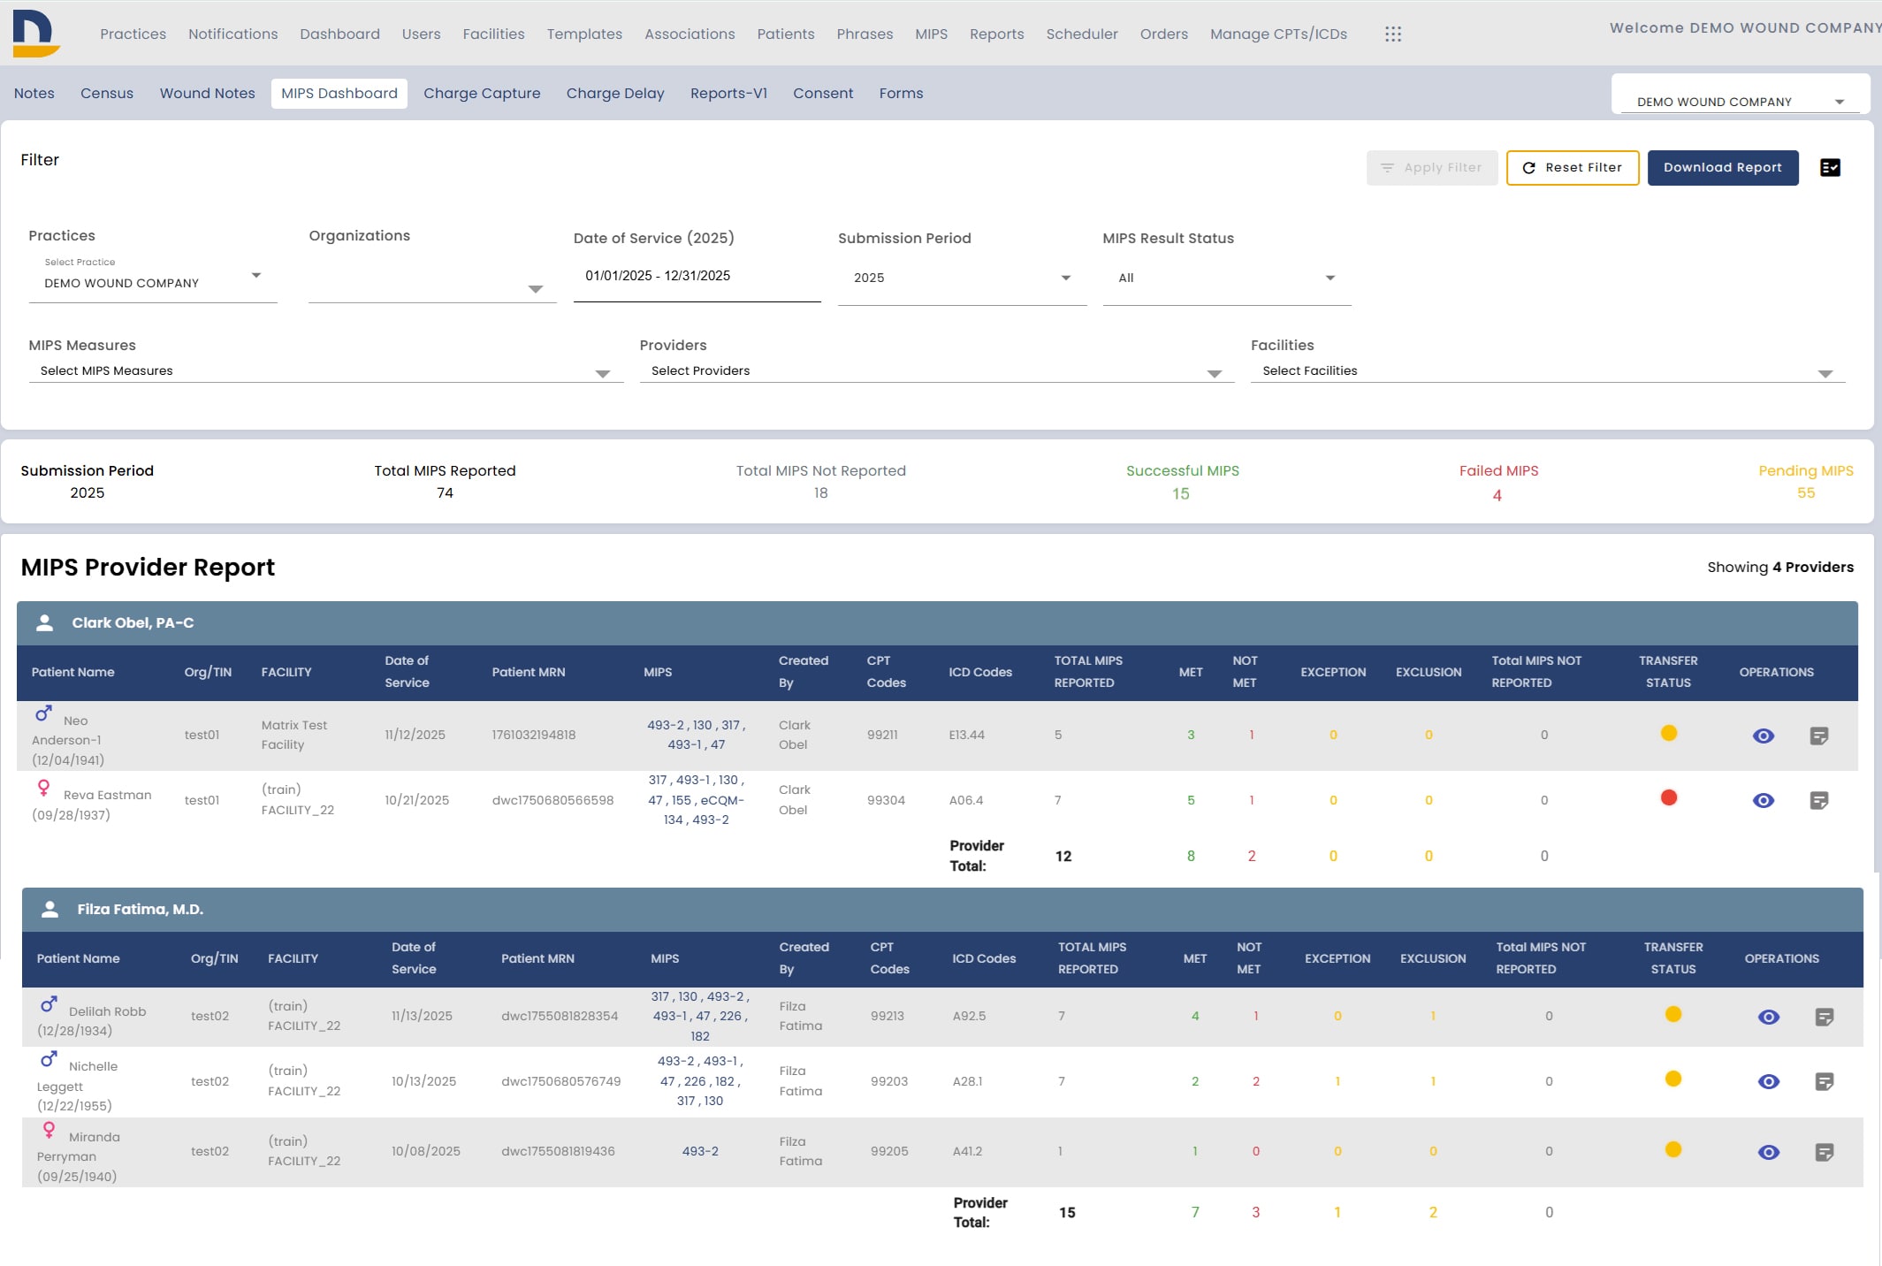Open notes icon for Neo Anderson-1 row
This screenshot has width=1882, height=1266.
tap(1818, 736)
